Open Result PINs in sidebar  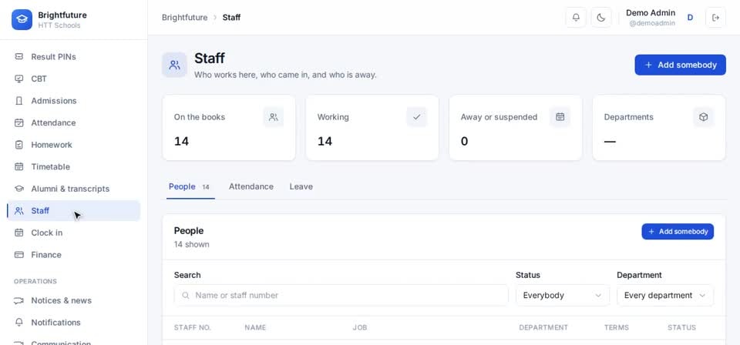[74, 56]
